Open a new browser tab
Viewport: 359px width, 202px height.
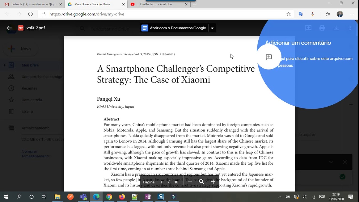tap(195, 4)
